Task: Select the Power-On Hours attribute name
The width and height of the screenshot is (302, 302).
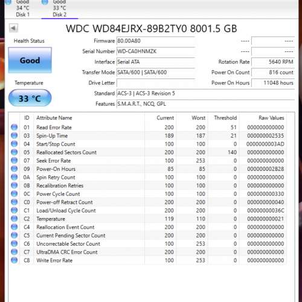Action: click(x=56, y=169)
